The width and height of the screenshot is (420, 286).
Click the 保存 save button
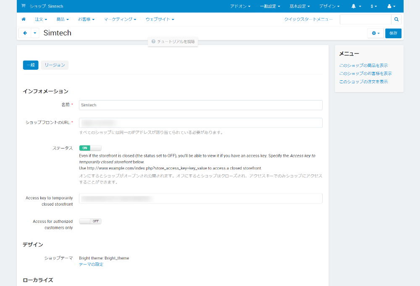tap(393, 33)
